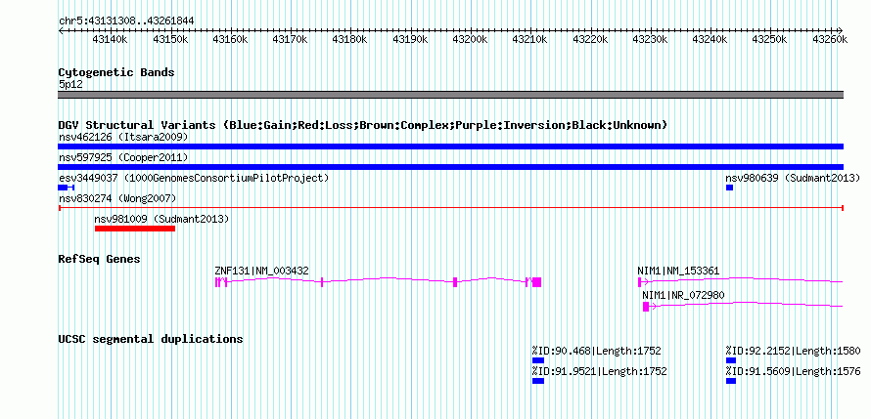The image size is (871, 419).
Task: Click the nsv830274 (Wong2007) red loss line
Action: point(450,208)
